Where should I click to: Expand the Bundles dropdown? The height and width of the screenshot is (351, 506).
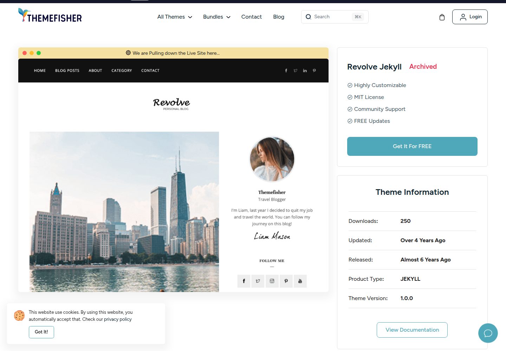pos(217,17)
